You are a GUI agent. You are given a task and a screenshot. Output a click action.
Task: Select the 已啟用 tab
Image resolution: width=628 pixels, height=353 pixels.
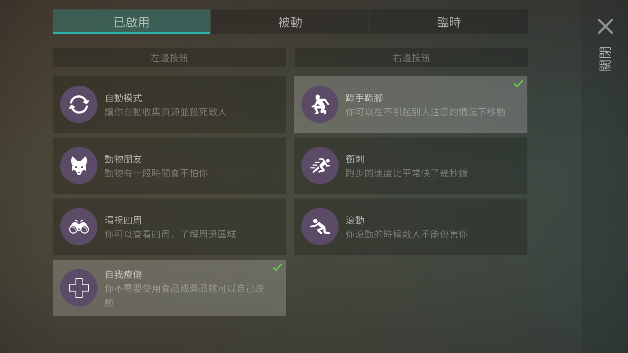(131, 22)
